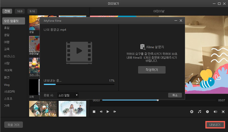This screenshot has width=228, height=132.
Task: Open the 휴일 template category
Action: (x=7, y=28)
